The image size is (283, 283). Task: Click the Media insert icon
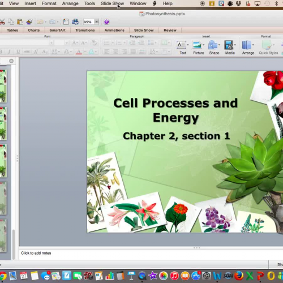[x=229, y=45]
